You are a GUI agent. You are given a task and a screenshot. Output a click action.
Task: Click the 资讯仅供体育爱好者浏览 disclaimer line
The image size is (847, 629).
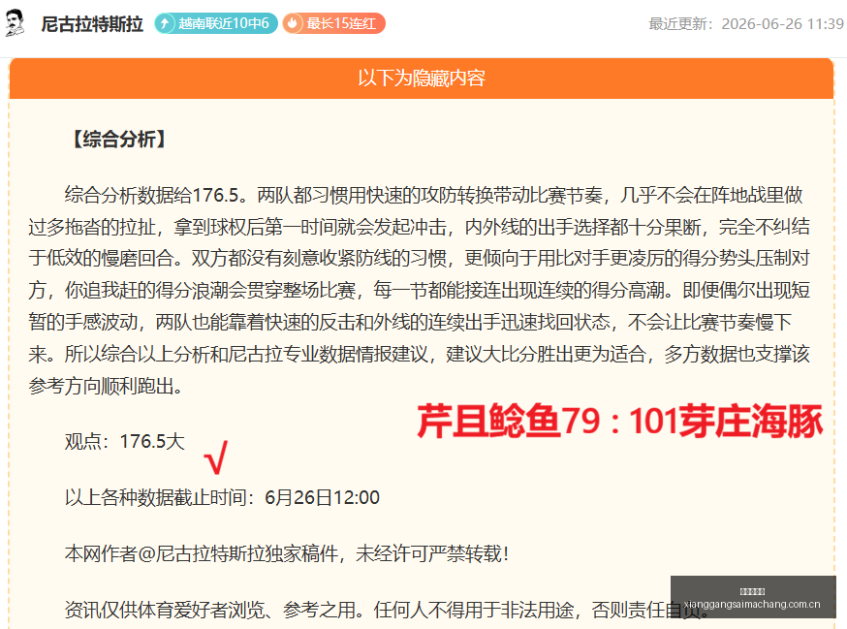tap(387, 610)
